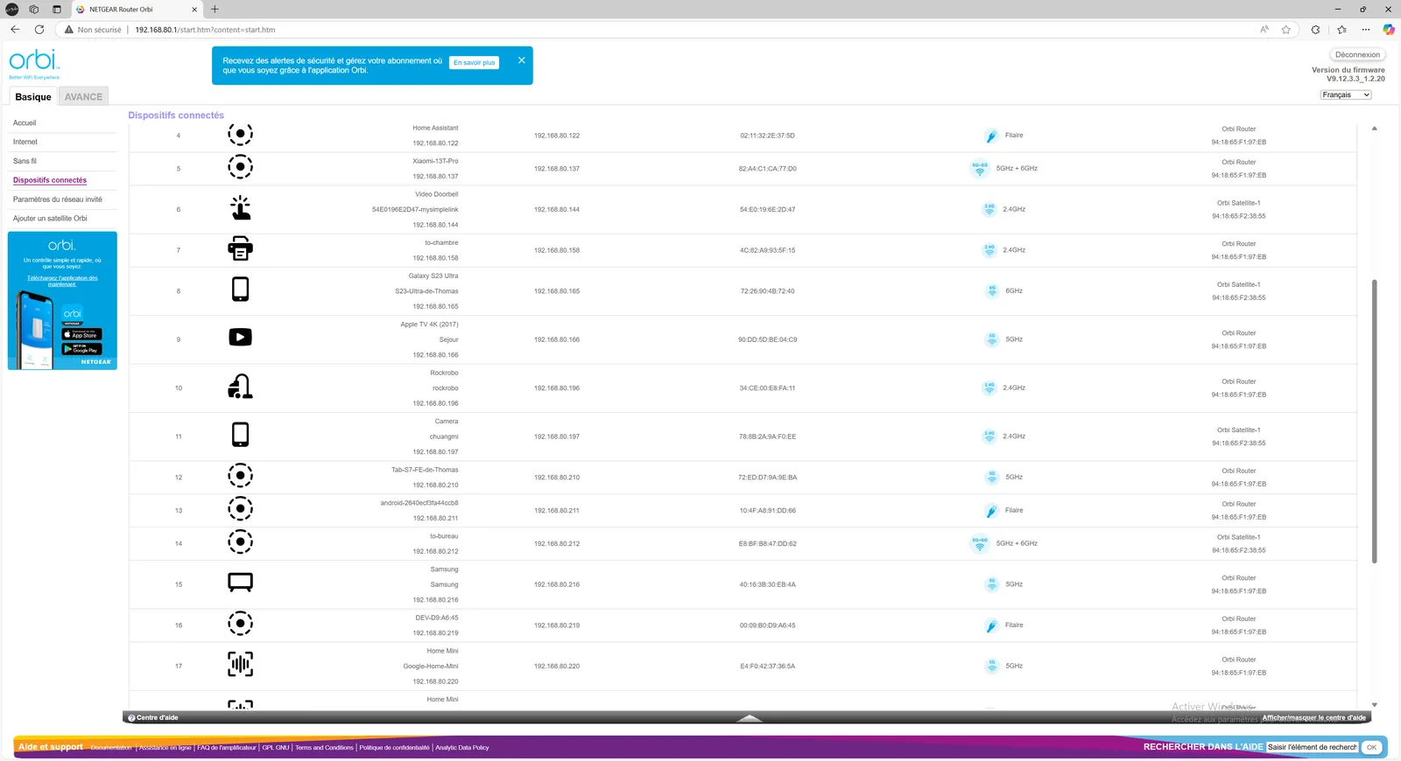1401x761 pixels.
Task: Click the device icon for Tab-S7-FE-de-Thomas
Action: coord(240,476)
